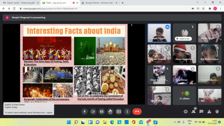Close the Gmail Search results tab

pos(38,3)
